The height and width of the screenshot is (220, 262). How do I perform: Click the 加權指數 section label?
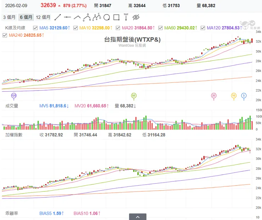click(14, 135)
